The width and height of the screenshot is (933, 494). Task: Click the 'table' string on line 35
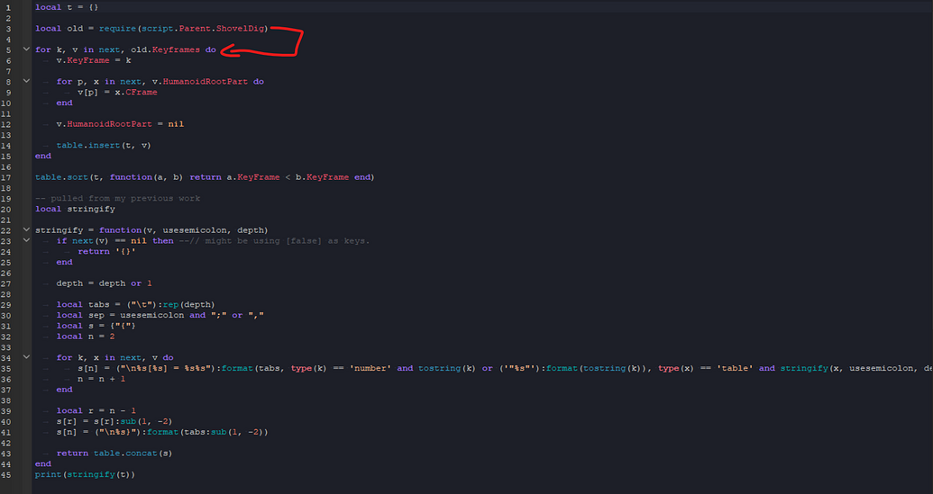click(x=735, y=369)
